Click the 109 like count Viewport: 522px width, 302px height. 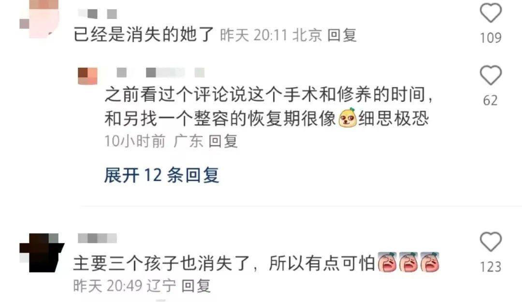click(x=491, y=38)
